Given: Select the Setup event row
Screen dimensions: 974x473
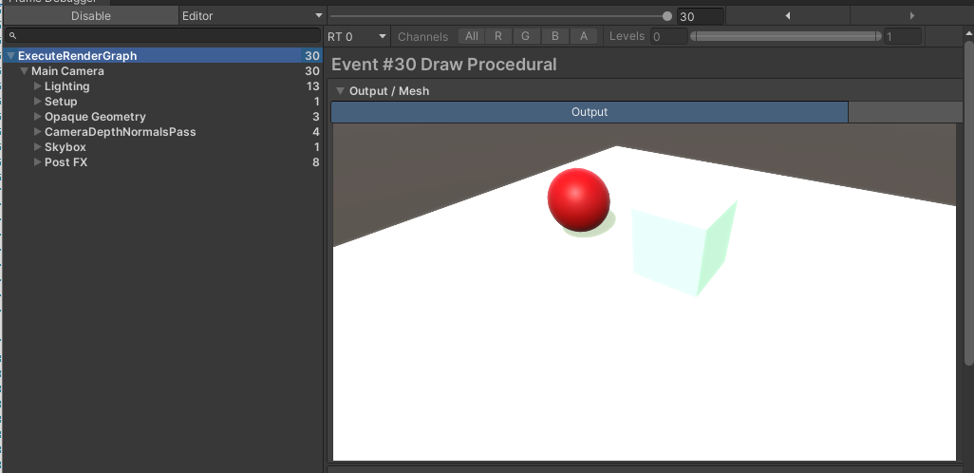Looking at the screenshot, I should pos(162,102).
